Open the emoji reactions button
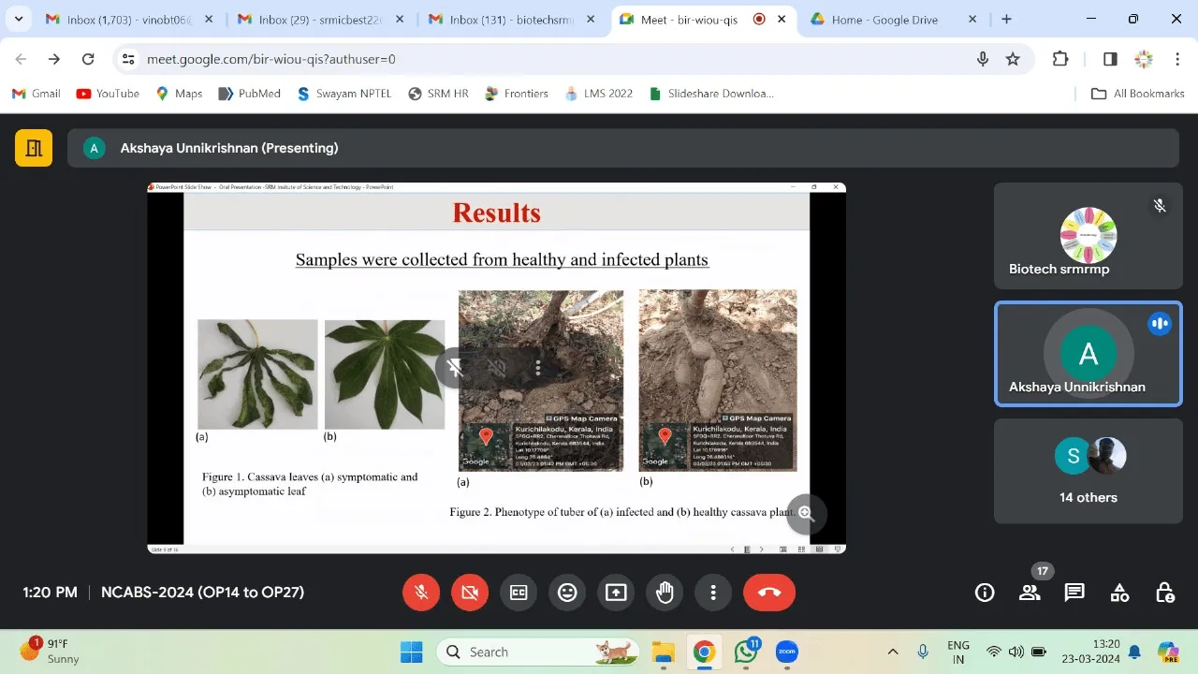 (567, 592)
